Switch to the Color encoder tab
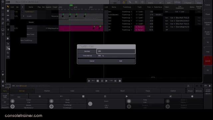The image size is (213, 120). [x=98, y=91]
